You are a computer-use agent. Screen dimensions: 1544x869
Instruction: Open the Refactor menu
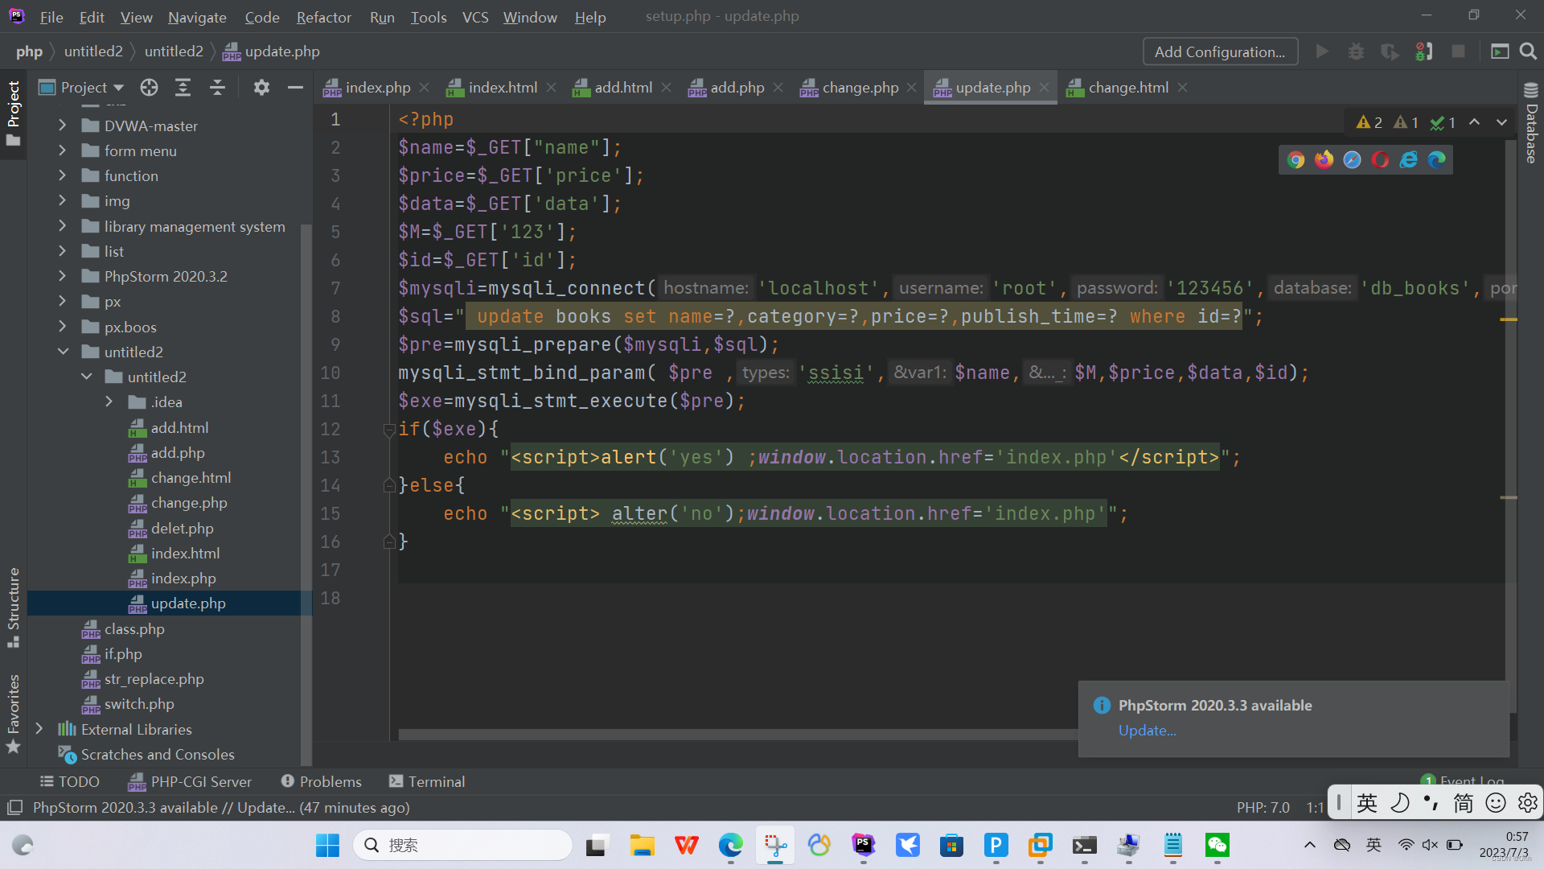coord(323,17)
